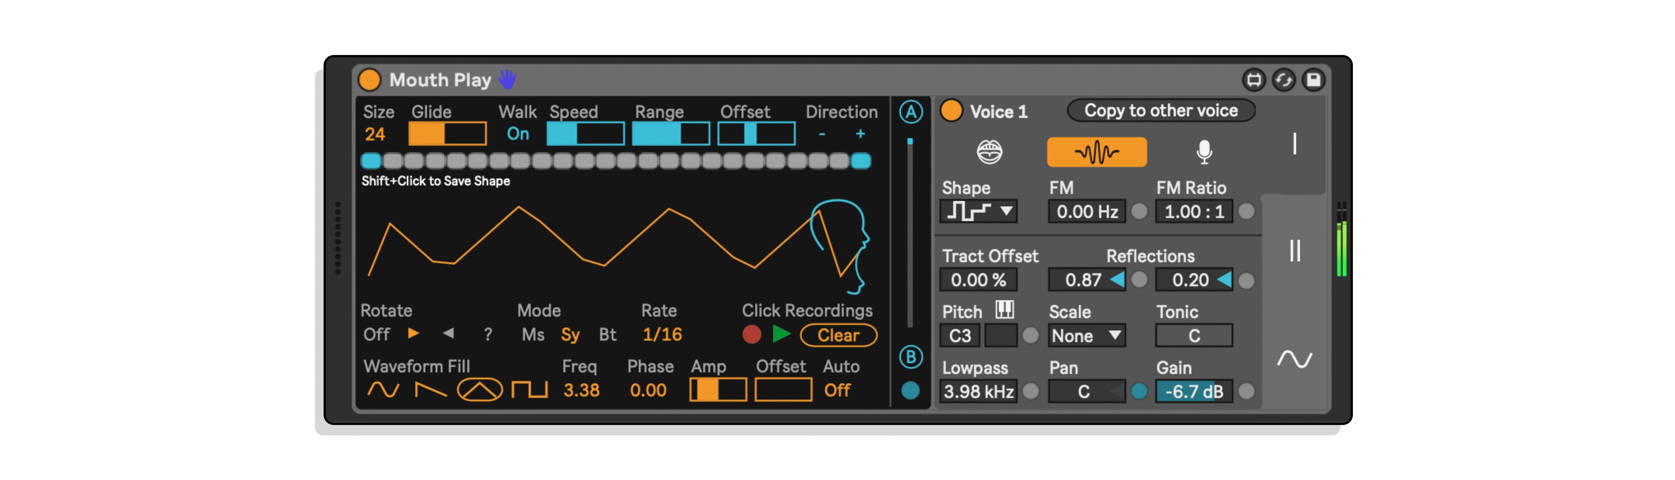Click the FM 0.00 Hz field

pyautogui.click(x=1087, y=211)
